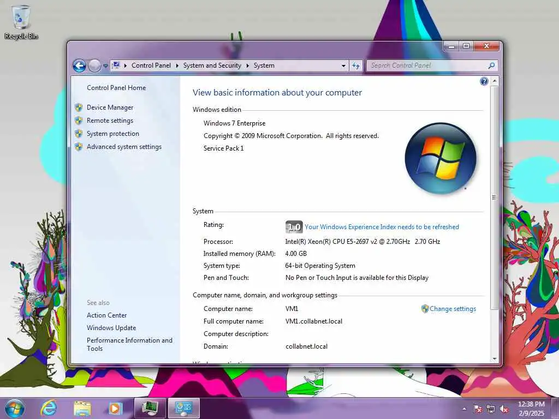Click the collabnet.local domain value
Image resolution: width=559 pixels, height=419 pixels.
[307, 346]
